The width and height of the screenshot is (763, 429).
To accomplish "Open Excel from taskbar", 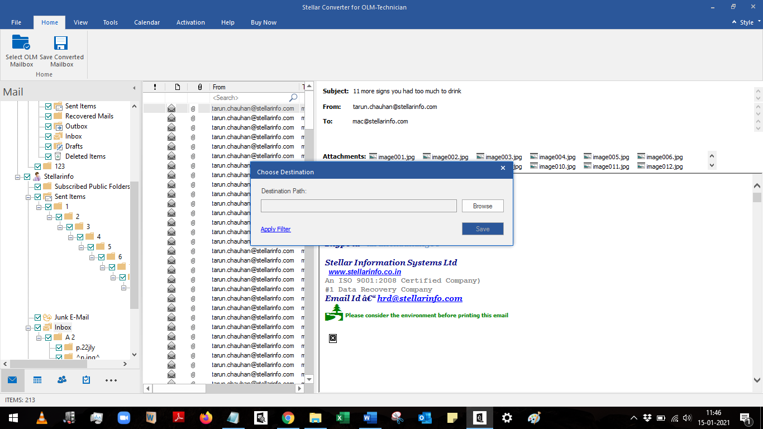I will pyautogui.click(x=342, y=418).
